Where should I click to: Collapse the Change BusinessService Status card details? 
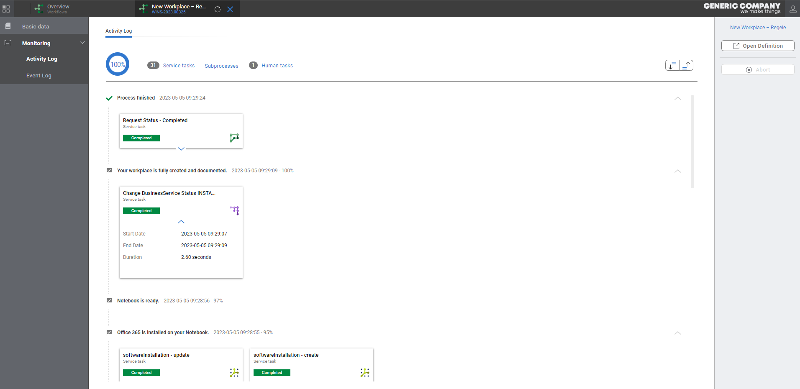pyautogui.click(x=181, y=222)
